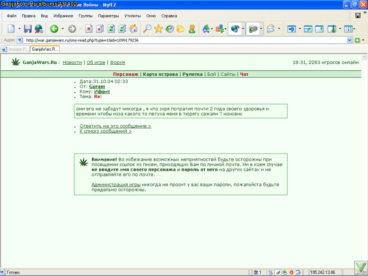Click the green Go arrow next to address bar

click(357, 40)
